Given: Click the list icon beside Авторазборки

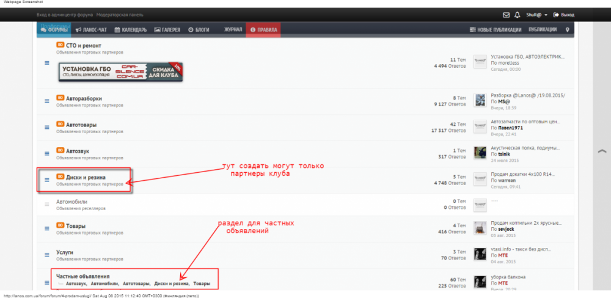Looking at the screenshot, I should [x=46, y=101].
